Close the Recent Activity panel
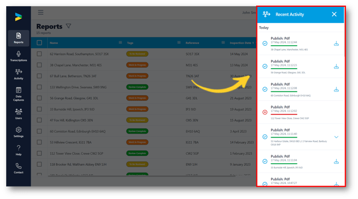358x199 pixels. [x=334, y=14]
